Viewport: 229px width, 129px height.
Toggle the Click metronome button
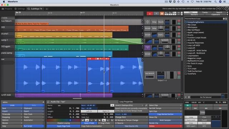click(x=204, y=117)
